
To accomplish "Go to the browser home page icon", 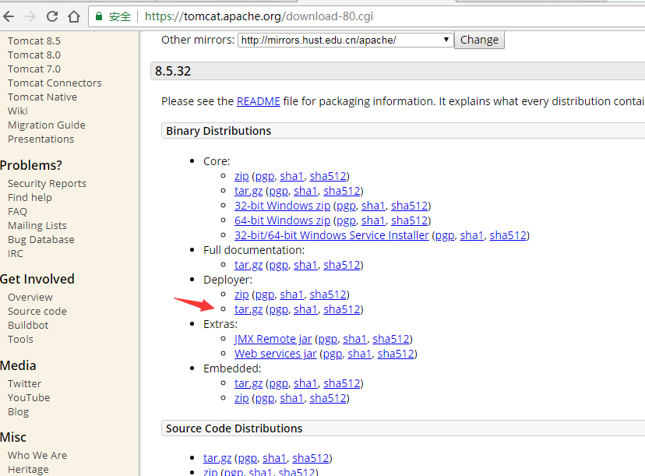I will pyautogui.click(x=74, y=16).
